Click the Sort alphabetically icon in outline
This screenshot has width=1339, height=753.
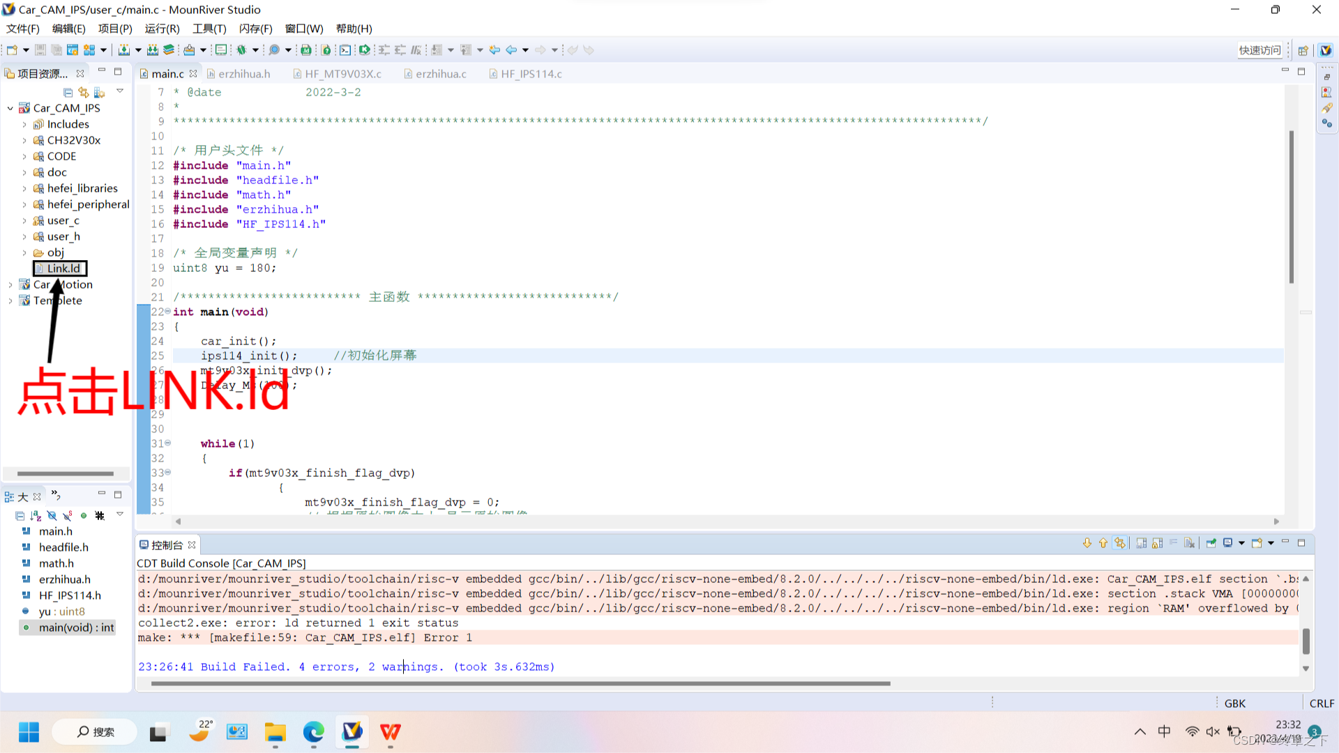coord(36,516)
